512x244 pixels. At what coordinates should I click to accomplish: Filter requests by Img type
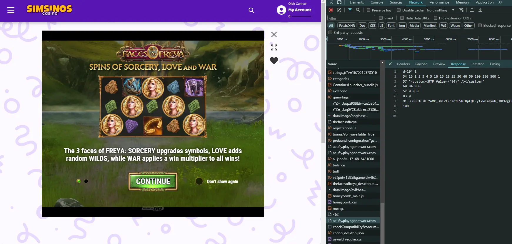(402, 26)
